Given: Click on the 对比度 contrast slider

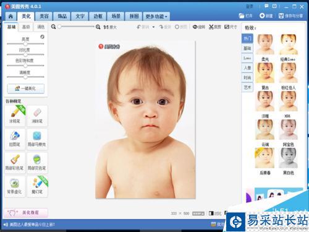Looking at the screenshot, I should coord(25,54).
